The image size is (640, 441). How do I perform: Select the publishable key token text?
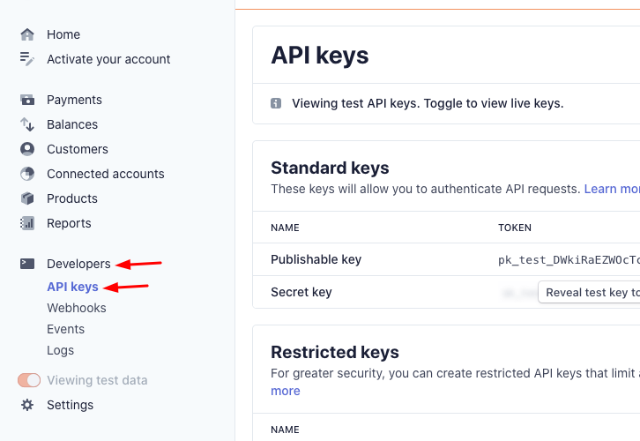click(x=569, y=260)
